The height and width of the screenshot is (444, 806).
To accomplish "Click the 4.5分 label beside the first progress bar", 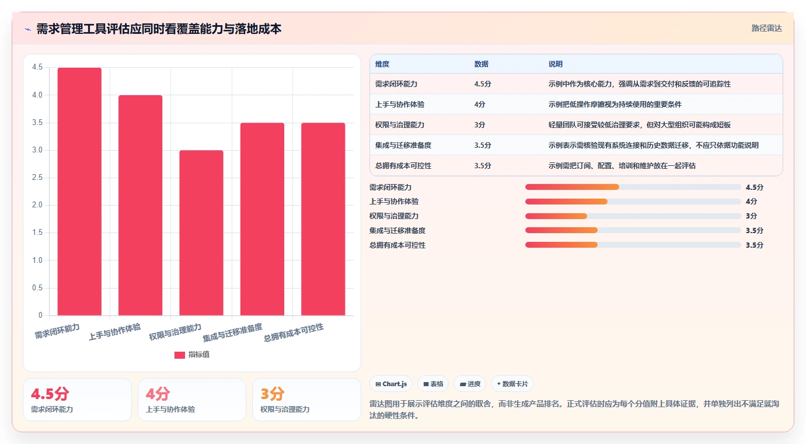I will (x=755, y=187).
